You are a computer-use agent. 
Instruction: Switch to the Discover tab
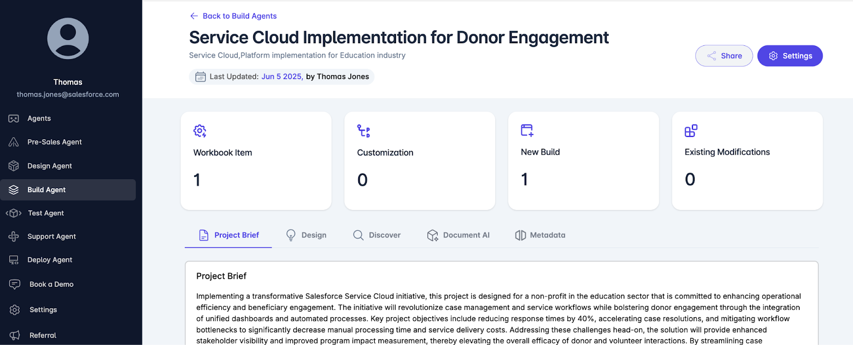[x=377, y=235]
